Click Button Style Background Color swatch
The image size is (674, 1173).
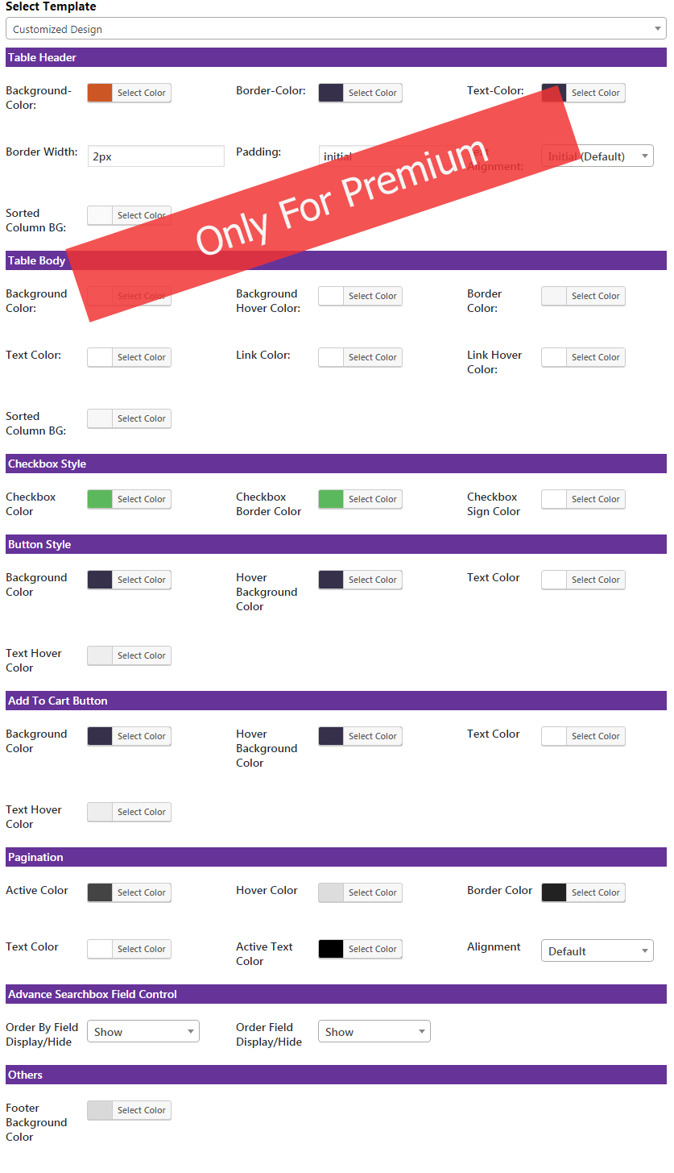(x=100, y=580)
